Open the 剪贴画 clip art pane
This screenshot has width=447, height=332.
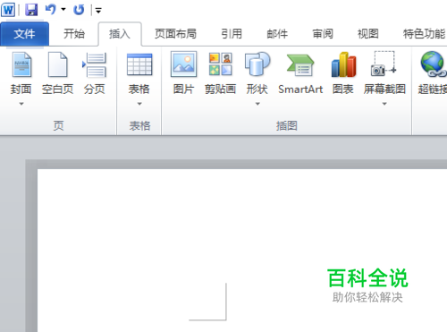(x=221, y=73)
